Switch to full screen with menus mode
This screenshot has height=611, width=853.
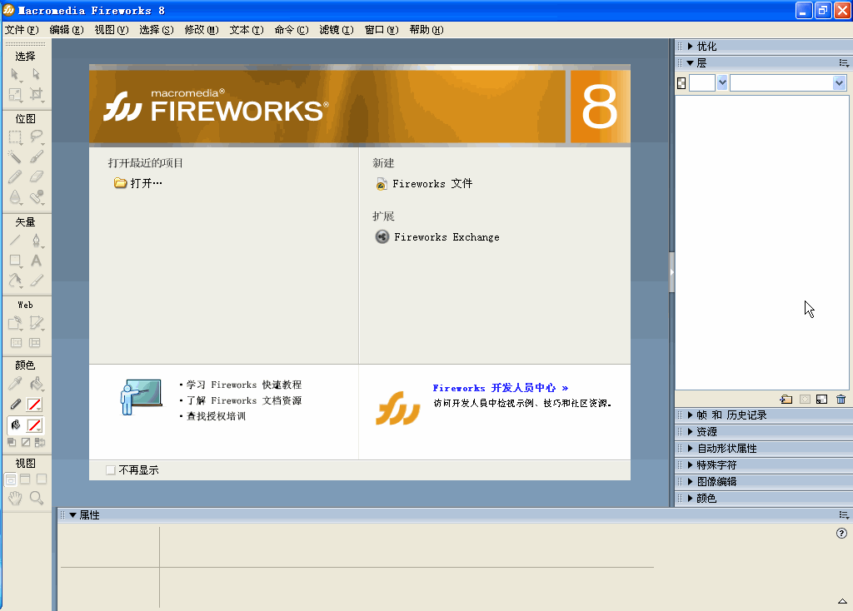[26, 479]
